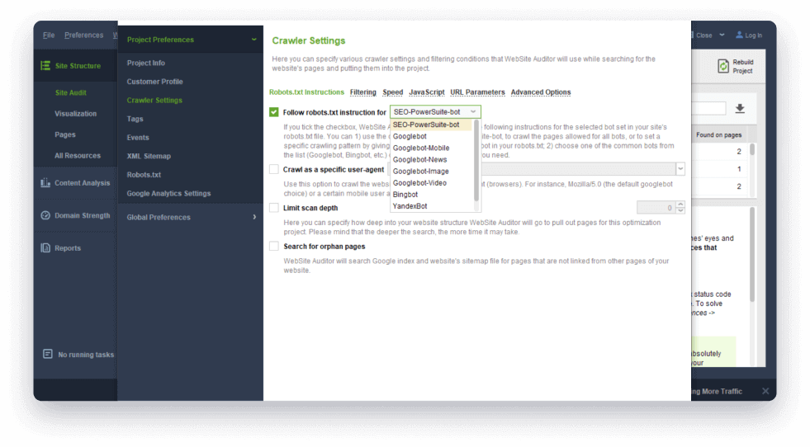Go to Visualization section
The image size is (810, 447).
75,114
